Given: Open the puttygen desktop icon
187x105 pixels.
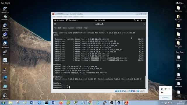Looking at the screenshot, I should (x=5, y=70).
